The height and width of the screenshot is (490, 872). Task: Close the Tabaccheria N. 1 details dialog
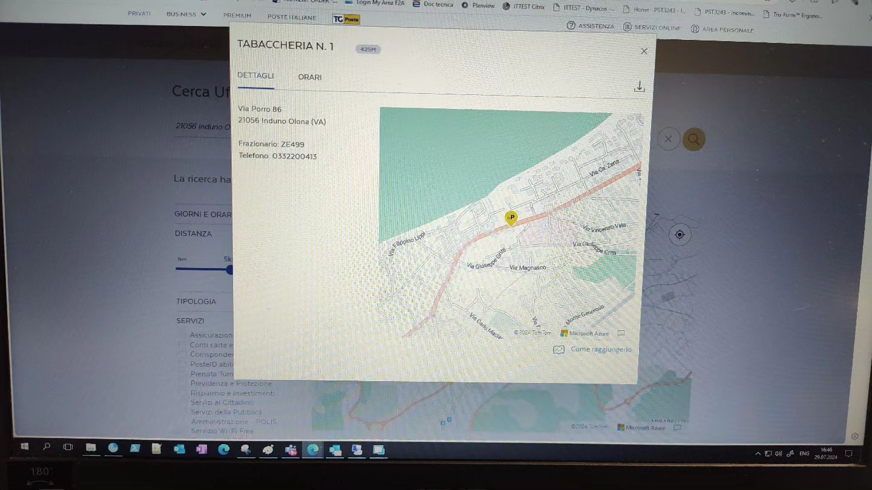(x=644, y=51)
